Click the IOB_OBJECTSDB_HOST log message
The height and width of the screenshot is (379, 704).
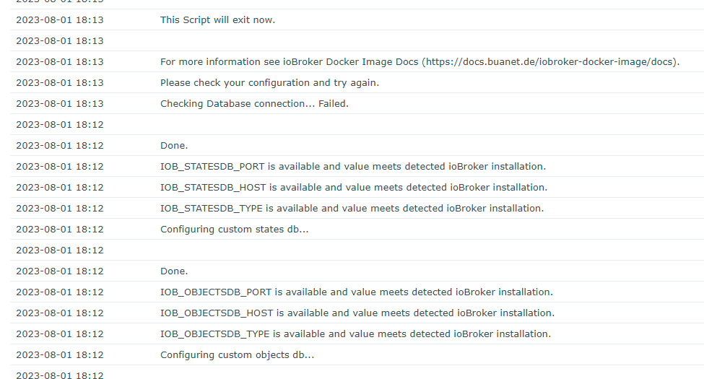coord(357,313)
